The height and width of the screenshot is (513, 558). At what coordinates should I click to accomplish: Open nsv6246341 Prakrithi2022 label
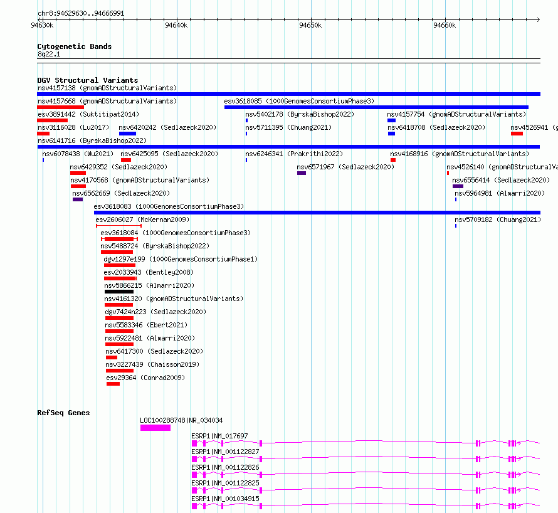(x=294, y=154)
